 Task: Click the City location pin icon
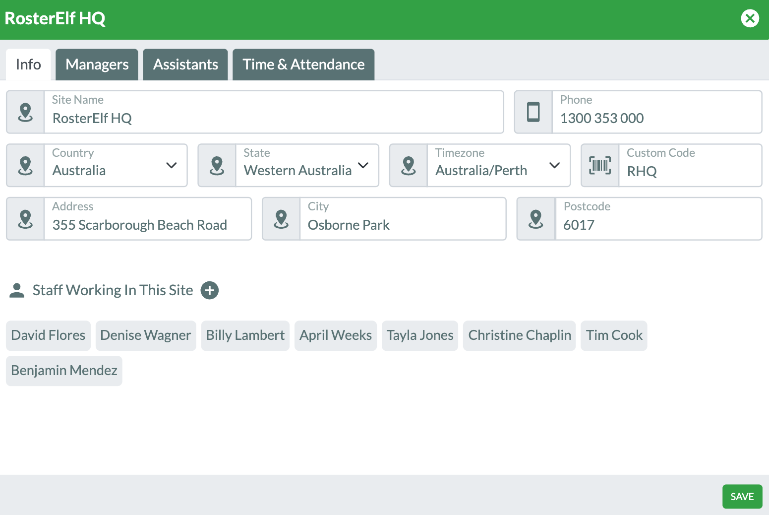coord(281,219)
